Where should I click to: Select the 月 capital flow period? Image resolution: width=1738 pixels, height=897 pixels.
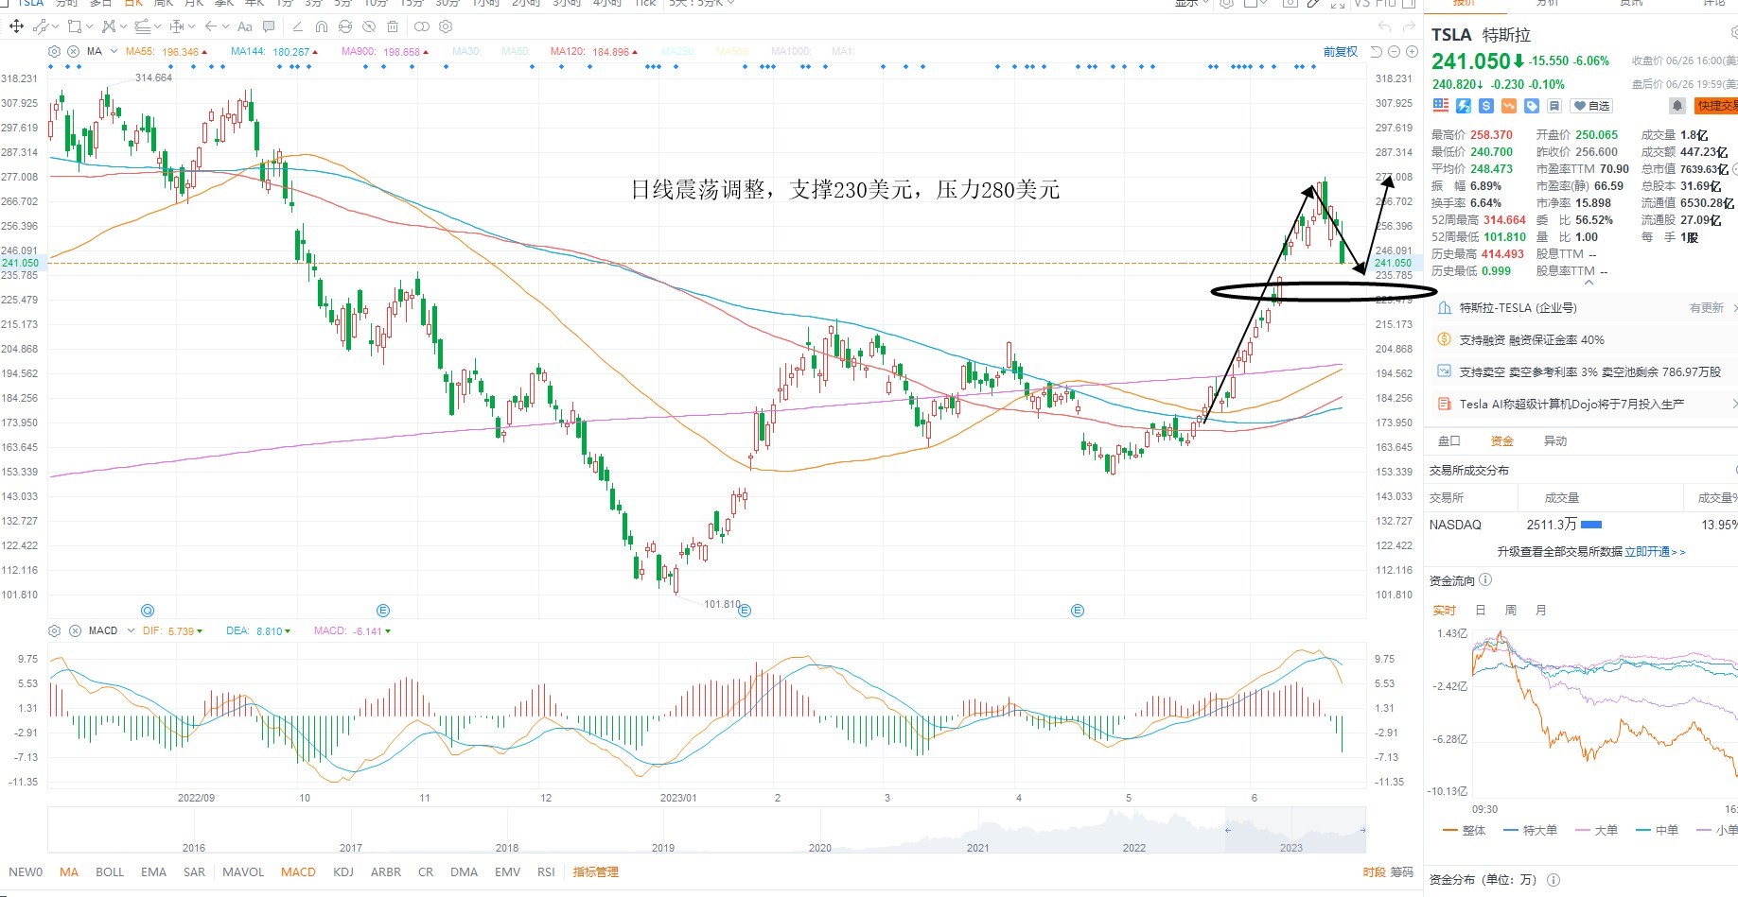[x=1541, y=611]
